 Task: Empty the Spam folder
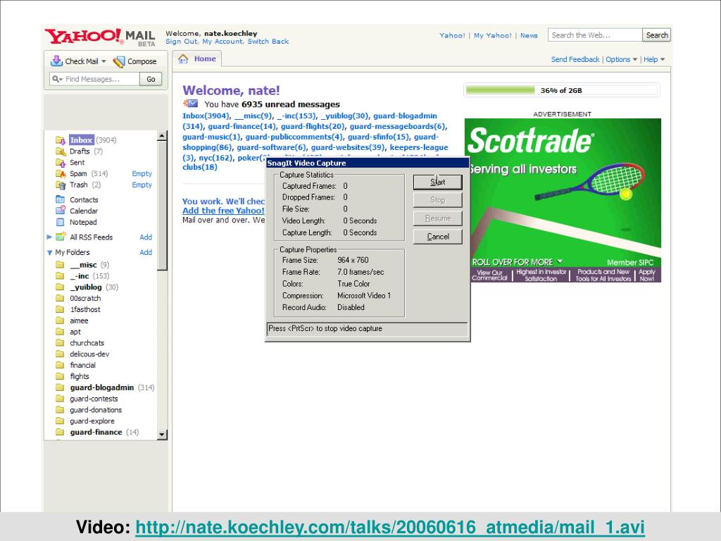tap(142, 174)
